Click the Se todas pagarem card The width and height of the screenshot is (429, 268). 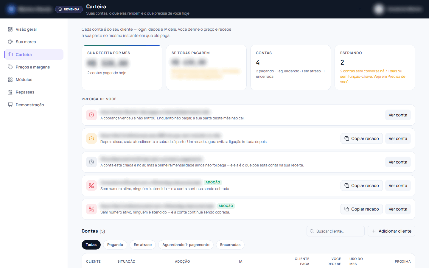pyautogui.click(x=206, y=67)
